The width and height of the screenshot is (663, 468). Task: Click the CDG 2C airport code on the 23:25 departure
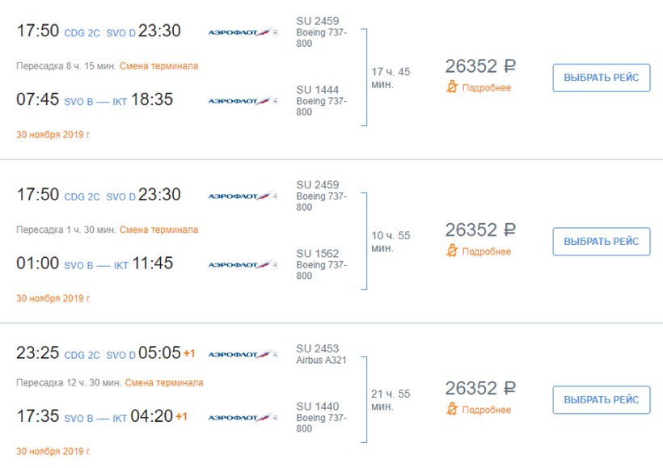pyautogui.click(x=82, y=356)
